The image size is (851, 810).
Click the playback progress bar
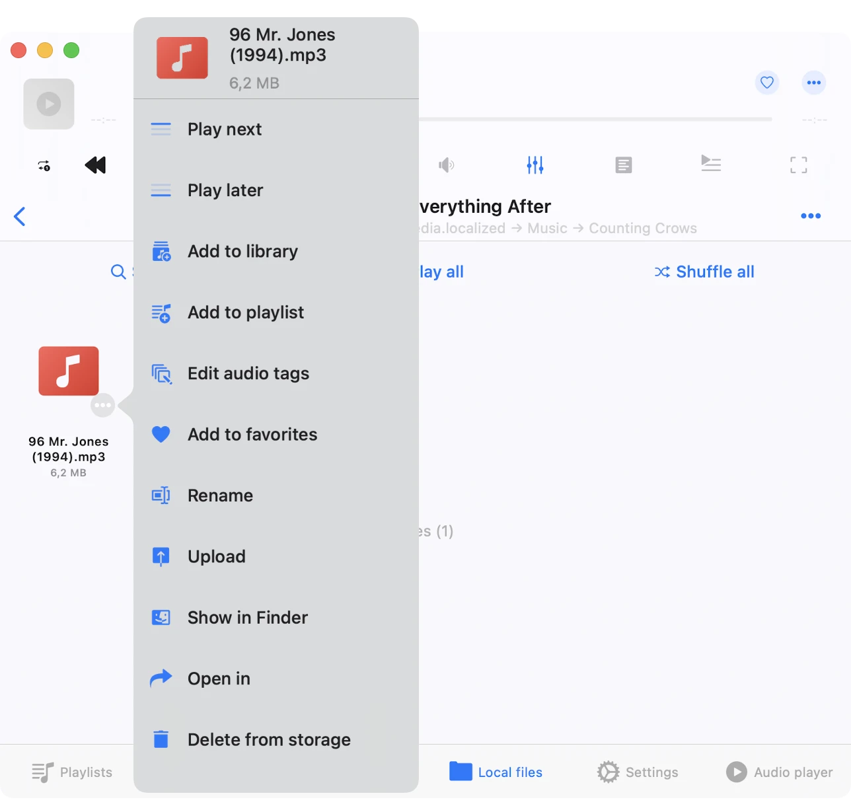click(x=595, y=120)
